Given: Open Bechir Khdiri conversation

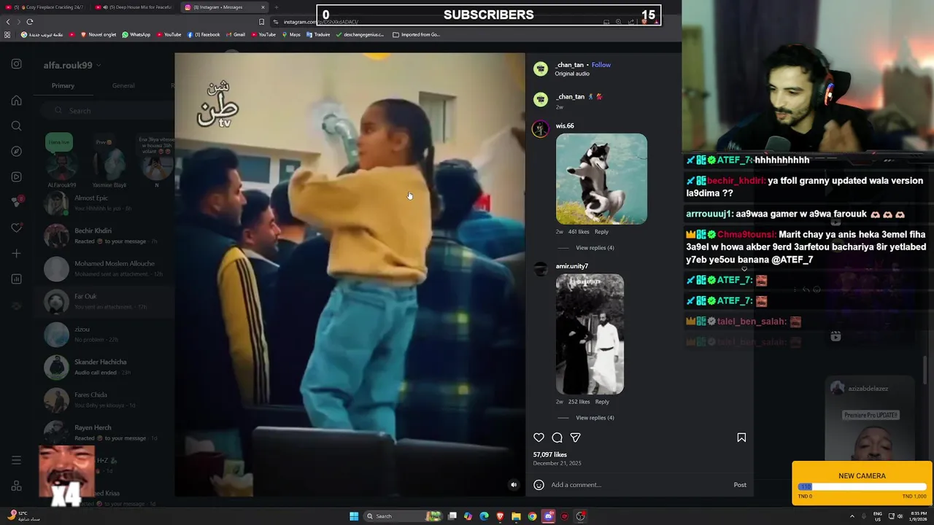Looking at the screenshot, I should click(x=106, y=236).
